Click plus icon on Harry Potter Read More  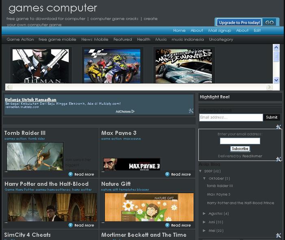[70, 225]
